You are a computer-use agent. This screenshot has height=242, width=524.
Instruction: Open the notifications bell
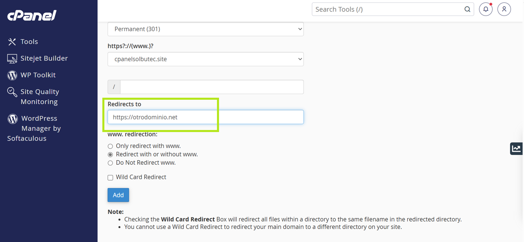point(486,9)
